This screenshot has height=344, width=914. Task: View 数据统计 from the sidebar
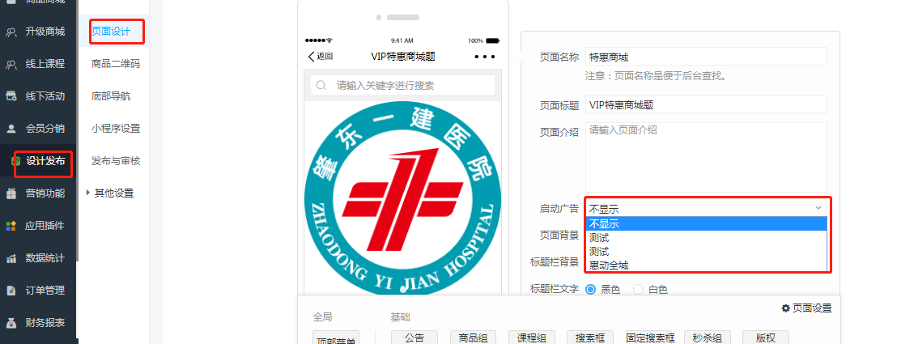(x=38, y=257)
